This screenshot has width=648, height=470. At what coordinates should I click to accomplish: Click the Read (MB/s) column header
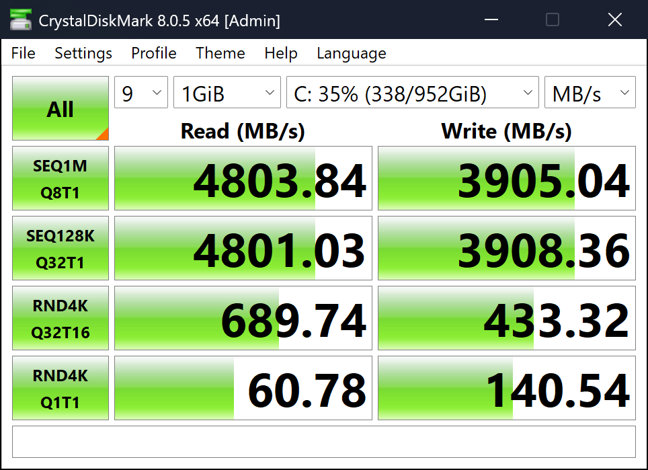(243, 131)
